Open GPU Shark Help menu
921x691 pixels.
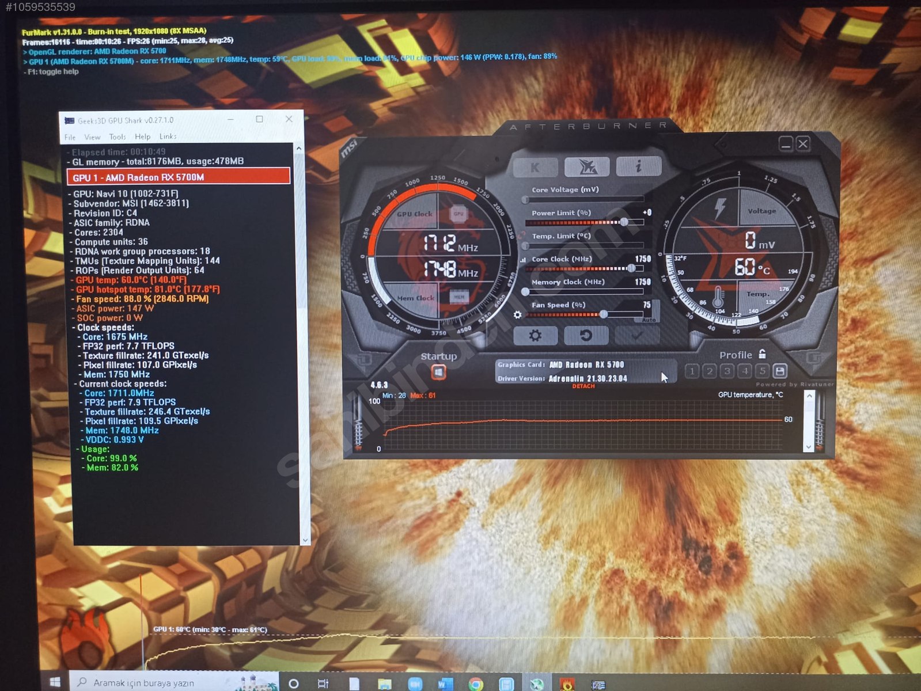143,137
